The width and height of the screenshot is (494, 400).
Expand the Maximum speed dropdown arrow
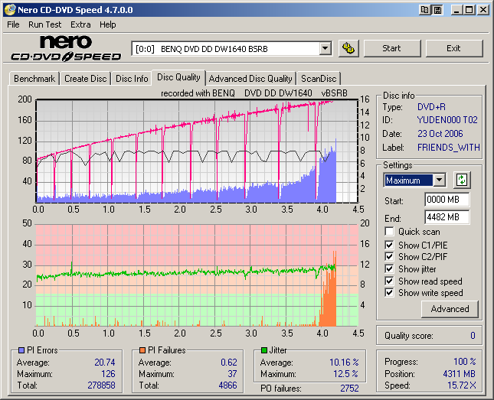[439, 180]
